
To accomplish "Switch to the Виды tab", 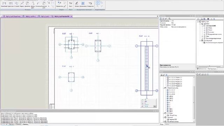I will pos(162,124).
